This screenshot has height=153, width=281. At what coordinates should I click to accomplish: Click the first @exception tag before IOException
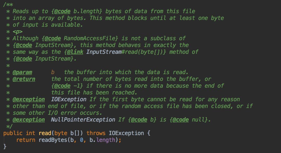(29, 99)
